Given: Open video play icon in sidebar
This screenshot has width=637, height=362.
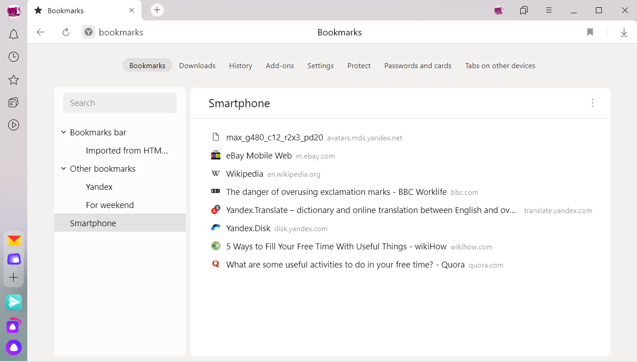Looking at the screenshot, I should tap(14, 125).
